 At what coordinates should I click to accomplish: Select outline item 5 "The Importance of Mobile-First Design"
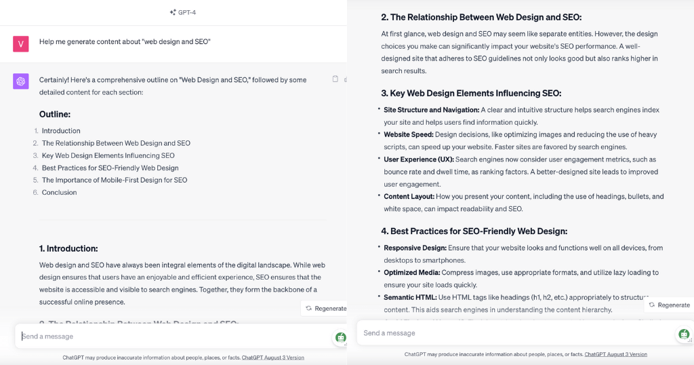click(114, 180)
